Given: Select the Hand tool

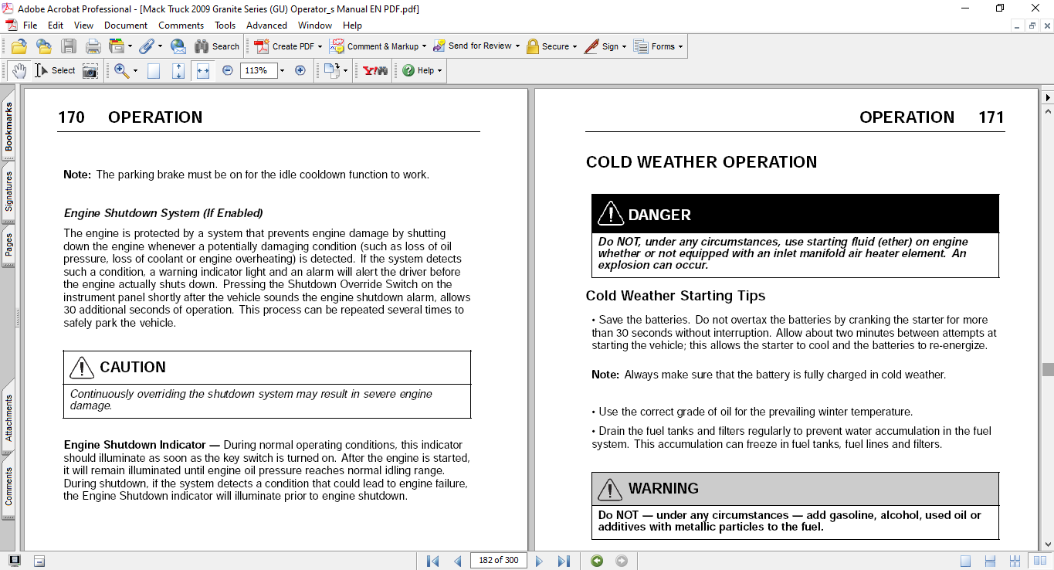Looking at the screenshot, I should pyautogui.click(x=19, y=70).
